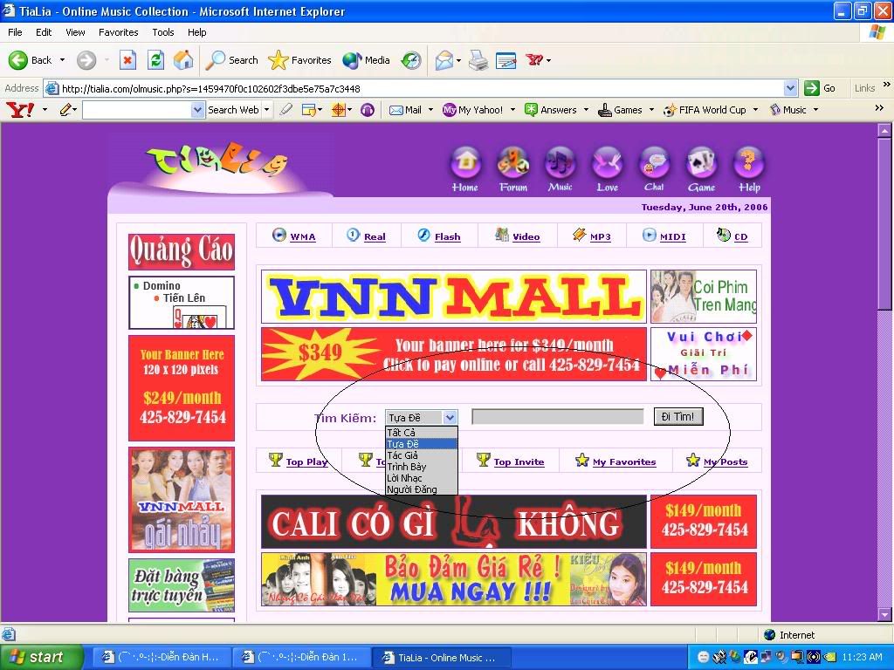Viewport: 894px width, 670px height.
Task: Open the My Favorites link
Action: click(623, 461)
